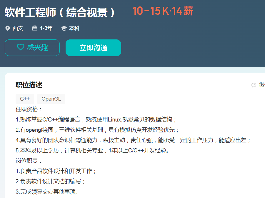Click the 西安 location text
Image resolution: width=265 pixels, height=198 pixels.
point(18,28)
